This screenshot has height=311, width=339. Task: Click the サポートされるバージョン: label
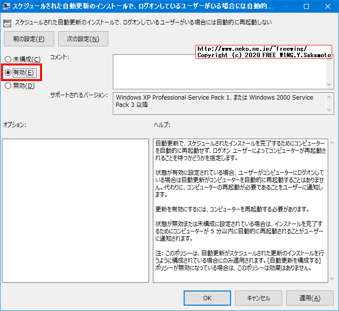click(79, 95)
